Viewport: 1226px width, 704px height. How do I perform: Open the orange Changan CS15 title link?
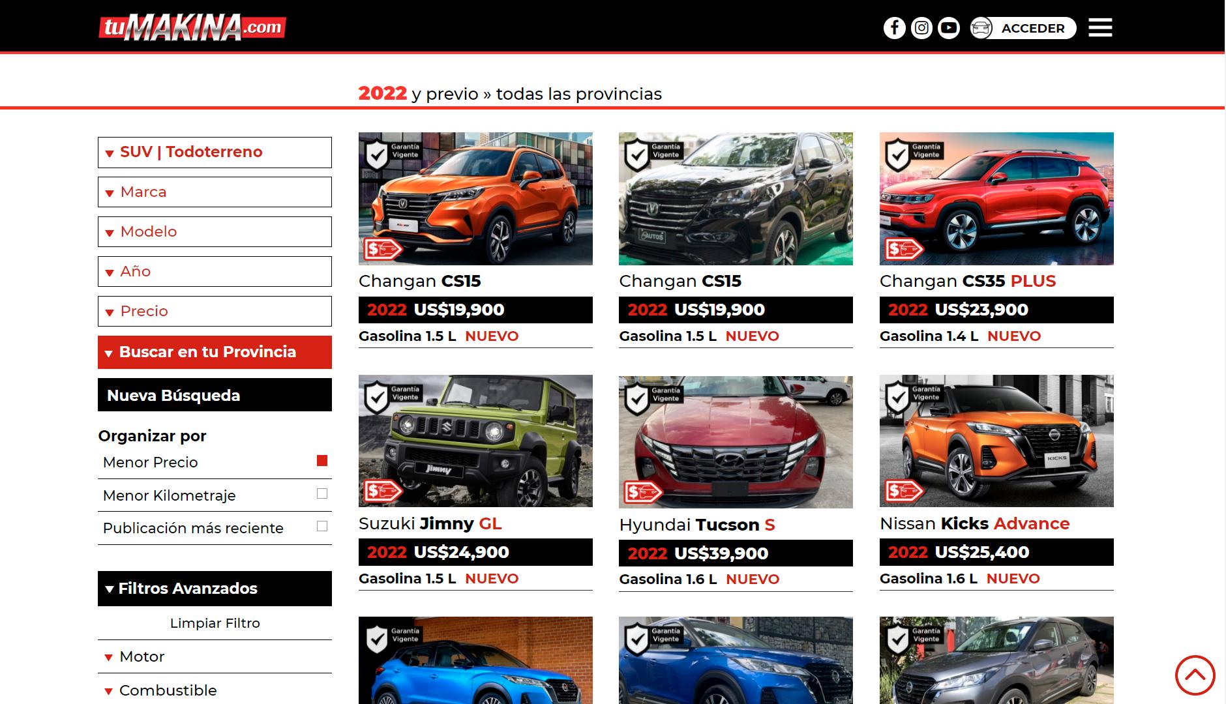point(419,281)
